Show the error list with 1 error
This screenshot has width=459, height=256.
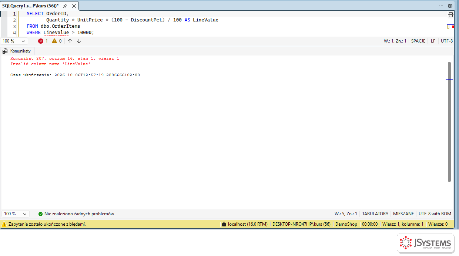pos(43,41)
